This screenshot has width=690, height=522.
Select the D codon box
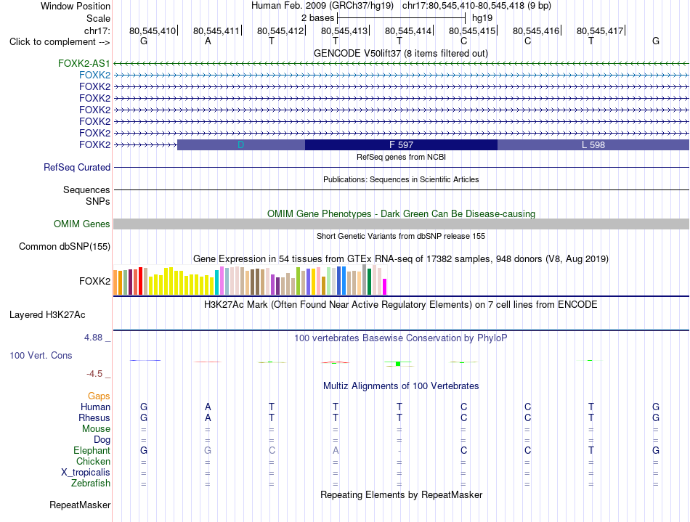point(240,144)
